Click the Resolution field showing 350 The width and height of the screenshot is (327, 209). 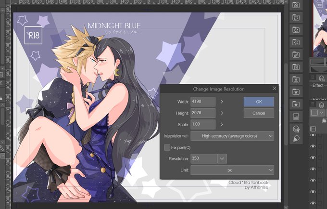(x=204, y=159)
